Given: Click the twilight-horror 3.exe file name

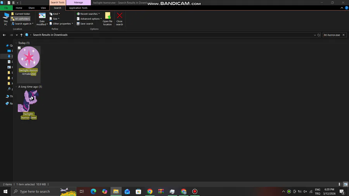Looking at the screenshot, I should click(29, 116).
